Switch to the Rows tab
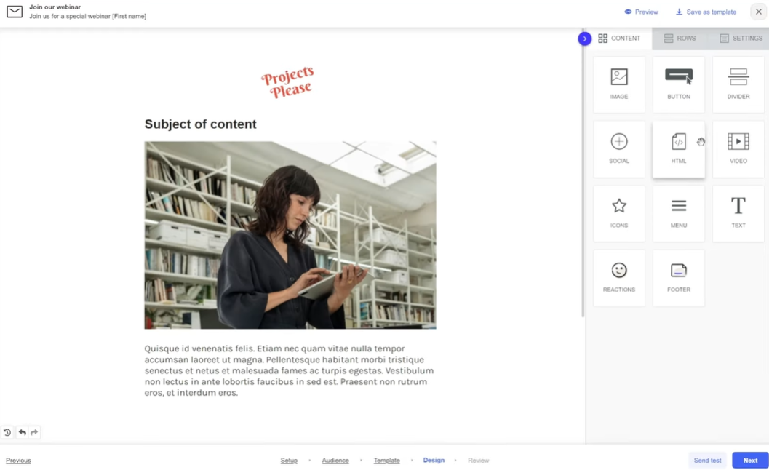The width and height of the screenshot is (769, 470). coord(680,38)
